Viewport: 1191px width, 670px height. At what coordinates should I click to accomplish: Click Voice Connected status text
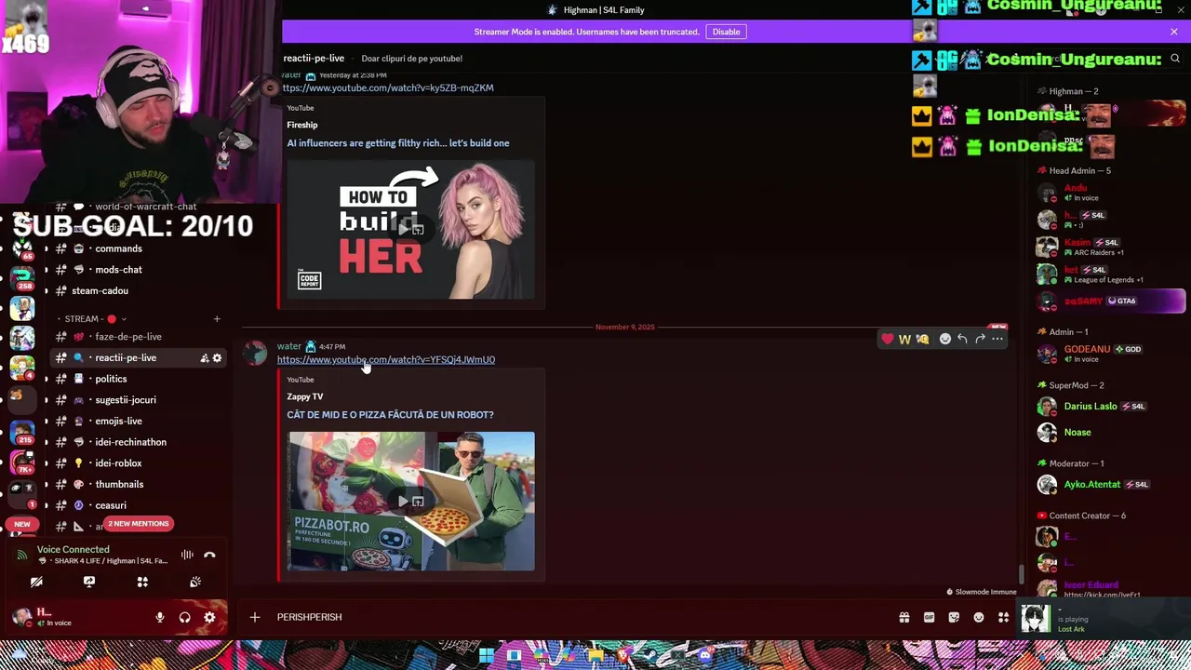(73, 550)
